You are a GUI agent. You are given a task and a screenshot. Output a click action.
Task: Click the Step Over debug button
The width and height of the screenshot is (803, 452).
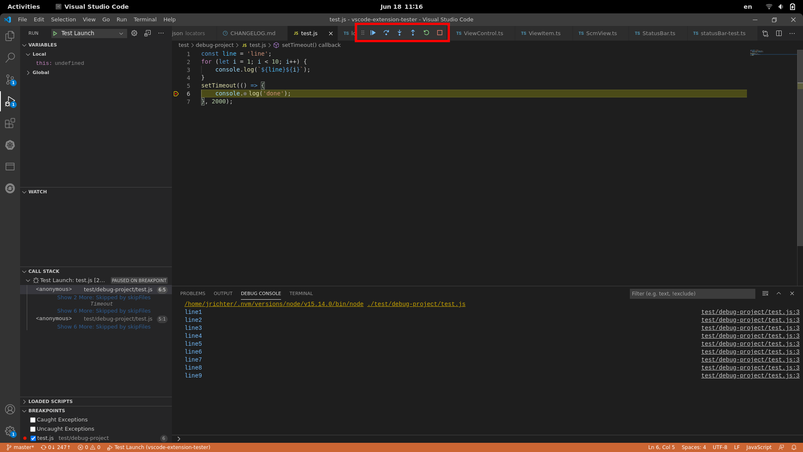[386, 33]
